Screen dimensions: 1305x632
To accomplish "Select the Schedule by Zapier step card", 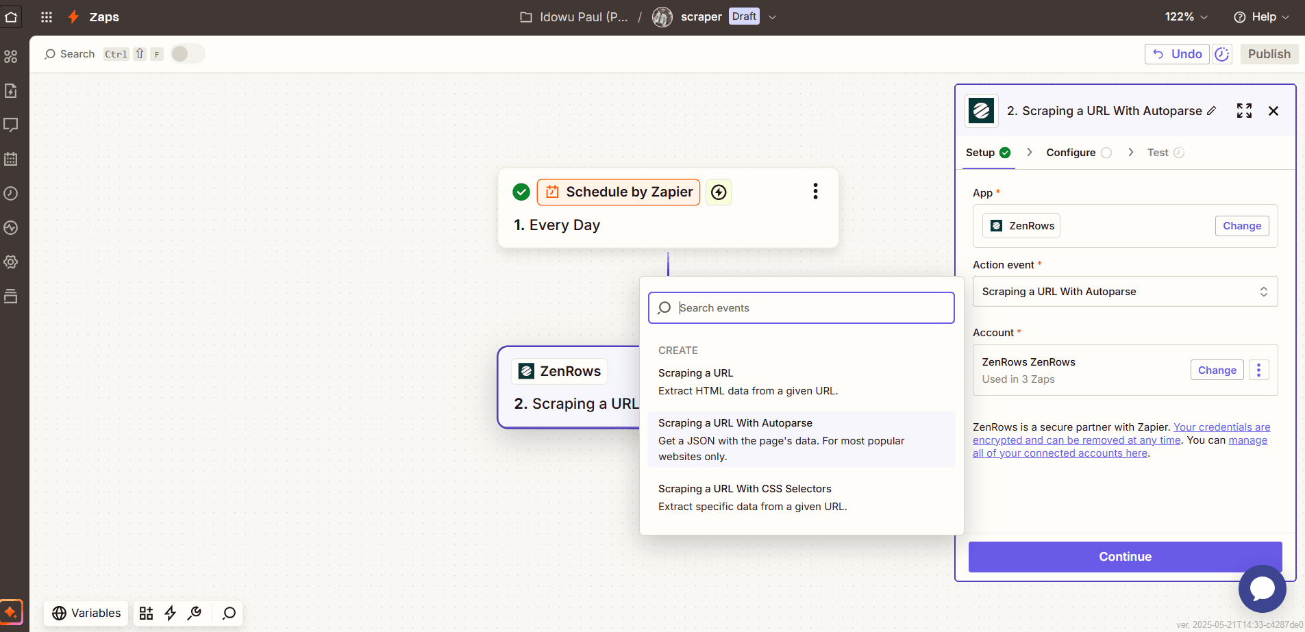I will (668, 208).
